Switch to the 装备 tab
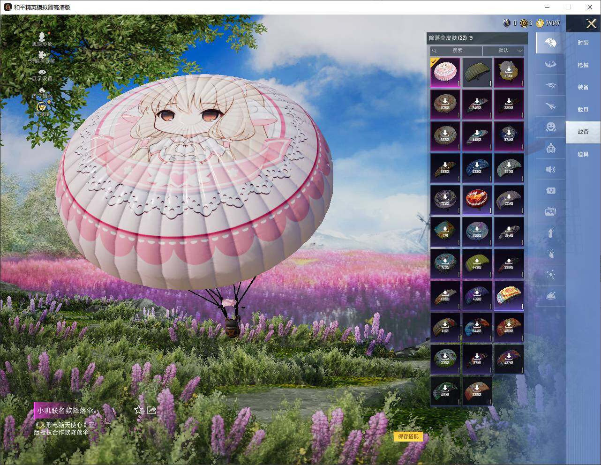Viewport: 601px width, 465px height. 583,87
